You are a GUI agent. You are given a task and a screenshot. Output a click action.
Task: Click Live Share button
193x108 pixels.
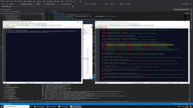(x=185, y=4)
